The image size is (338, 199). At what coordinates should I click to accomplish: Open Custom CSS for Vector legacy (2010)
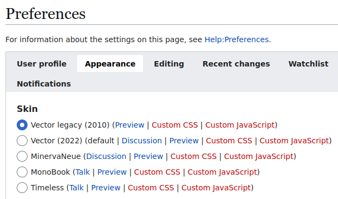174,125
